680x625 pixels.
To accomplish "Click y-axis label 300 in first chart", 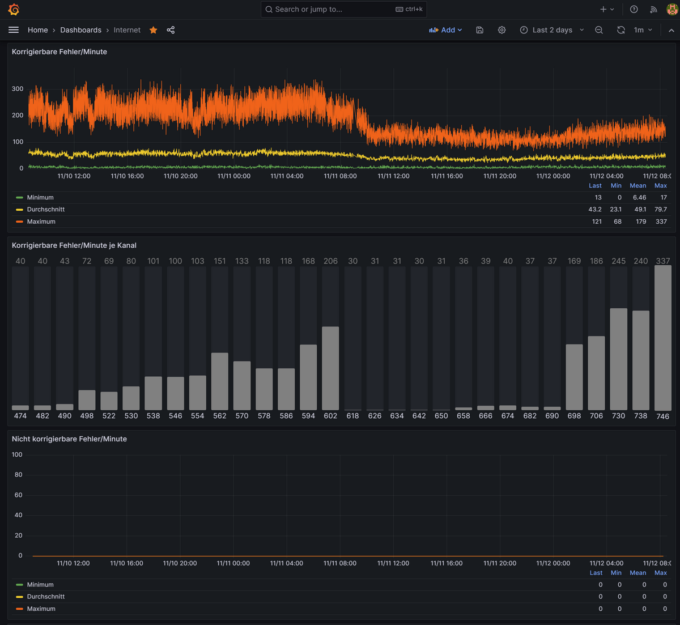I will [18, 89].
